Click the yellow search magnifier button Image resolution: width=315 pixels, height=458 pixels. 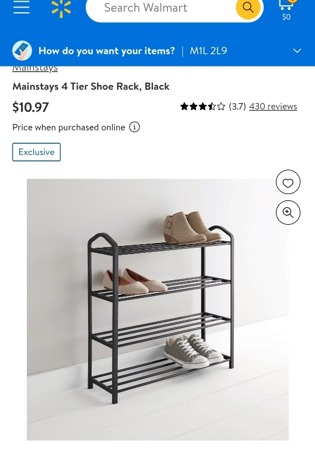[x=248, y=8]
